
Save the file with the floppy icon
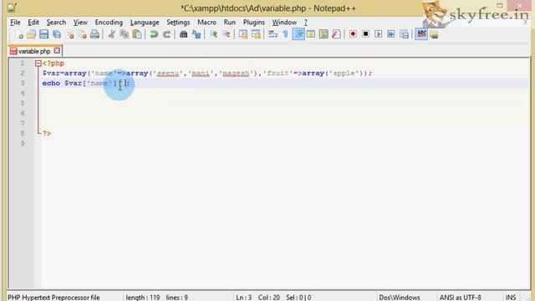pos(43,34)
